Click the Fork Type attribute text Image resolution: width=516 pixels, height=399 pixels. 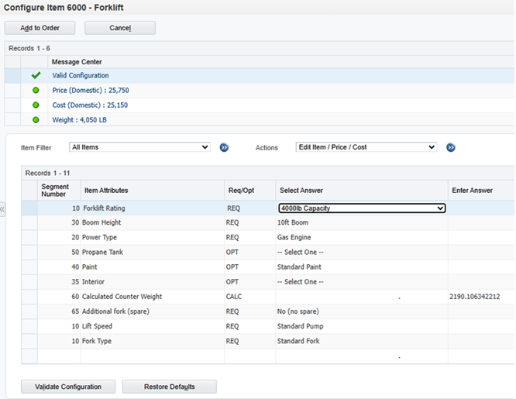click(x=96, y=341)
